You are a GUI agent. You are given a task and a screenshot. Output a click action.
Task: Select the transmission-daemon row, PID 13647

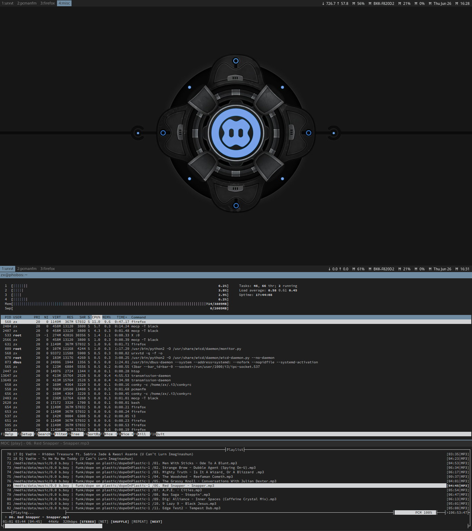[236, 376]
